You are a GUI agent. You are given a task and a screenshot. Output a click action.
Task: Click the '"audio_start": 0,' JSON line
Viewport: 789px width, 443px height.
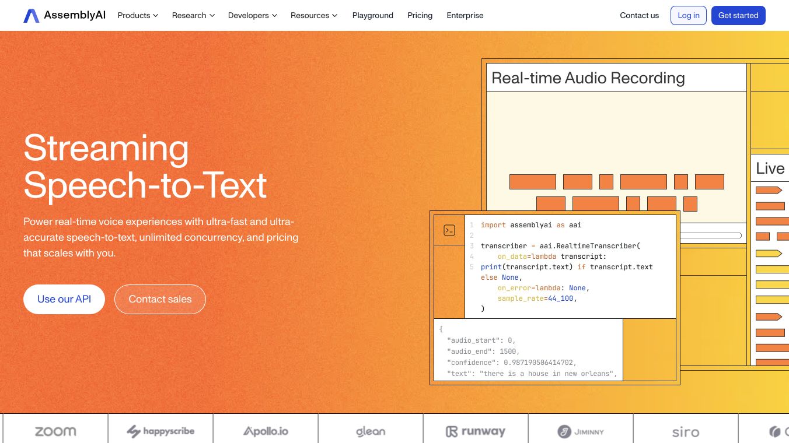tap(481, 340)
